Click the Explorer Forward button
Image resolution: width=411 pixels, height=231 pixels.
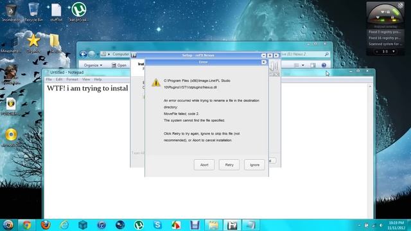[91, 54]
